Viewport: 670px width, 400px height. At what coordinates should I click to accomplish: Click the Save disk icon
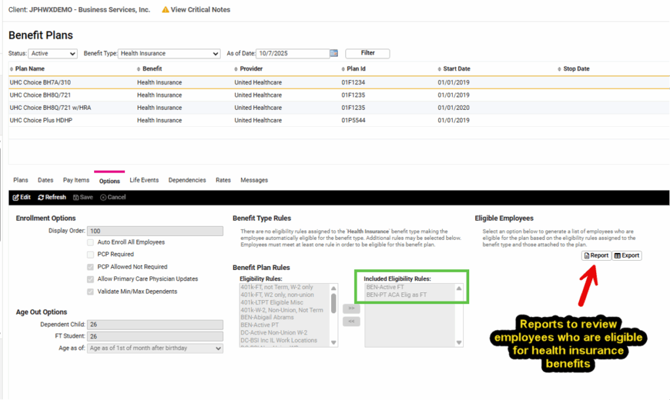coord(76,197)
